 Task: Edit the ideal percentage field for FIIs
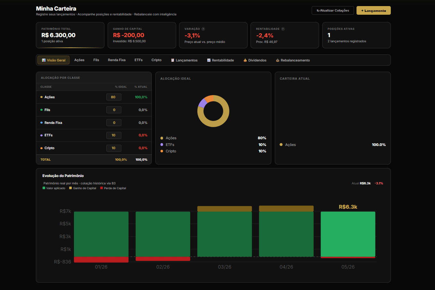[114, 110]
